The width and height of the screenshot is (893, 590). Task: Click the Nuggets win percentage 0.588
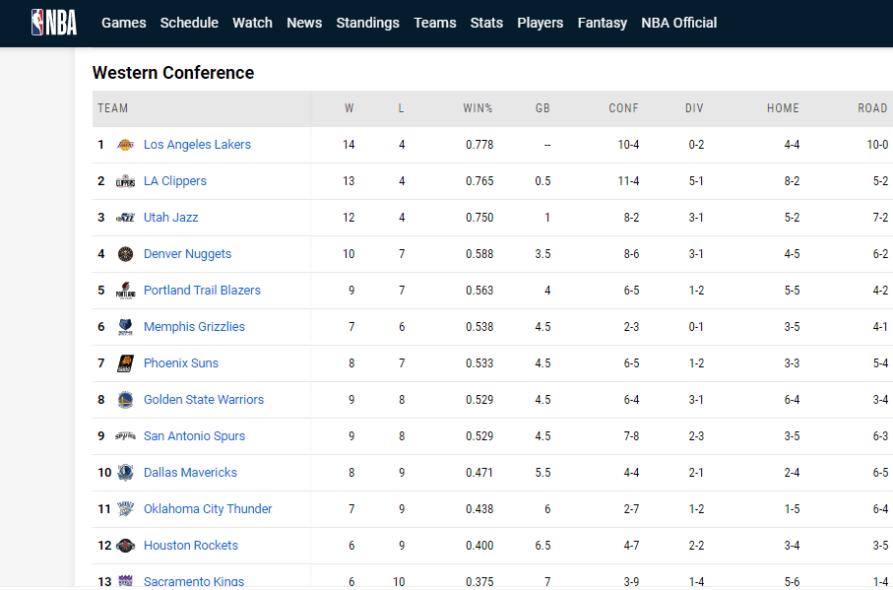(x=479, y=254)
